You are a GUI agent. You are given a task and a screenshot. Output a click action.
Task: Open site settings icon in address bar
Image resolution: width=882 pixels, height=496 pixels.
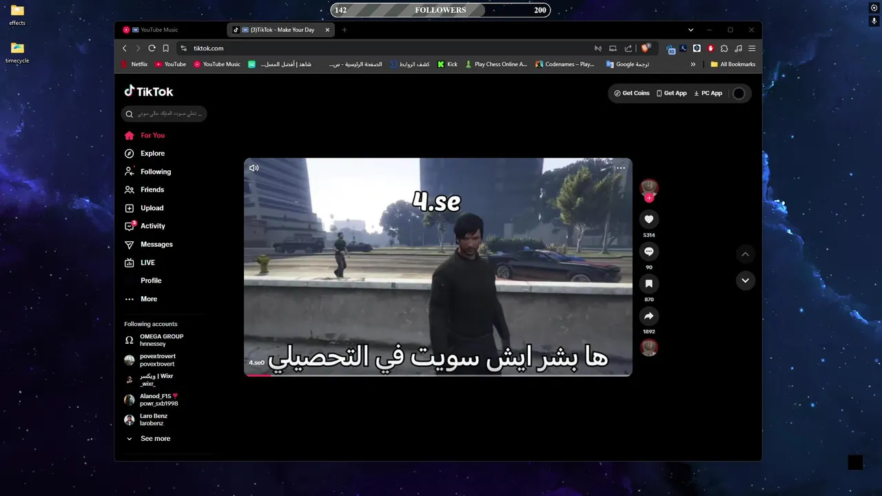click(x=183, y=48)
